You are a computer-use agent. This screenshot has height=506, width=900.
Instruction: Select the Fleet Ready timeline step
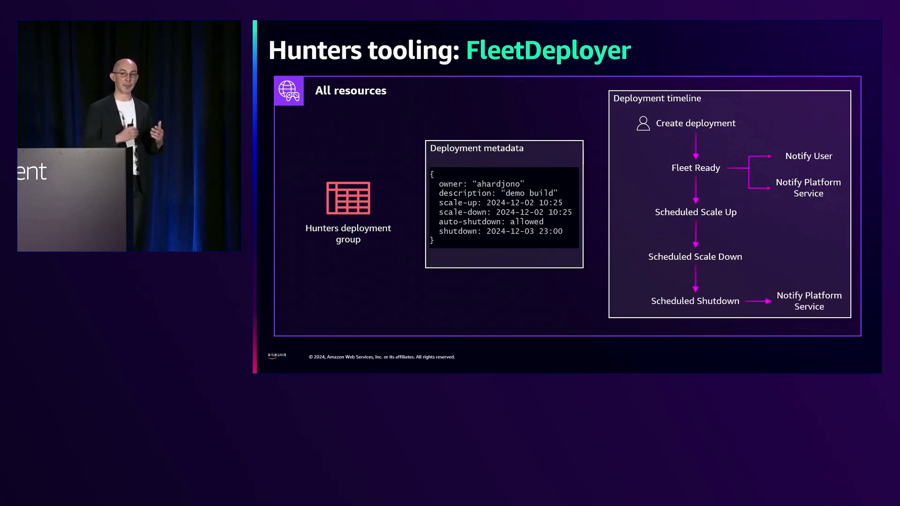coord(696,168)
